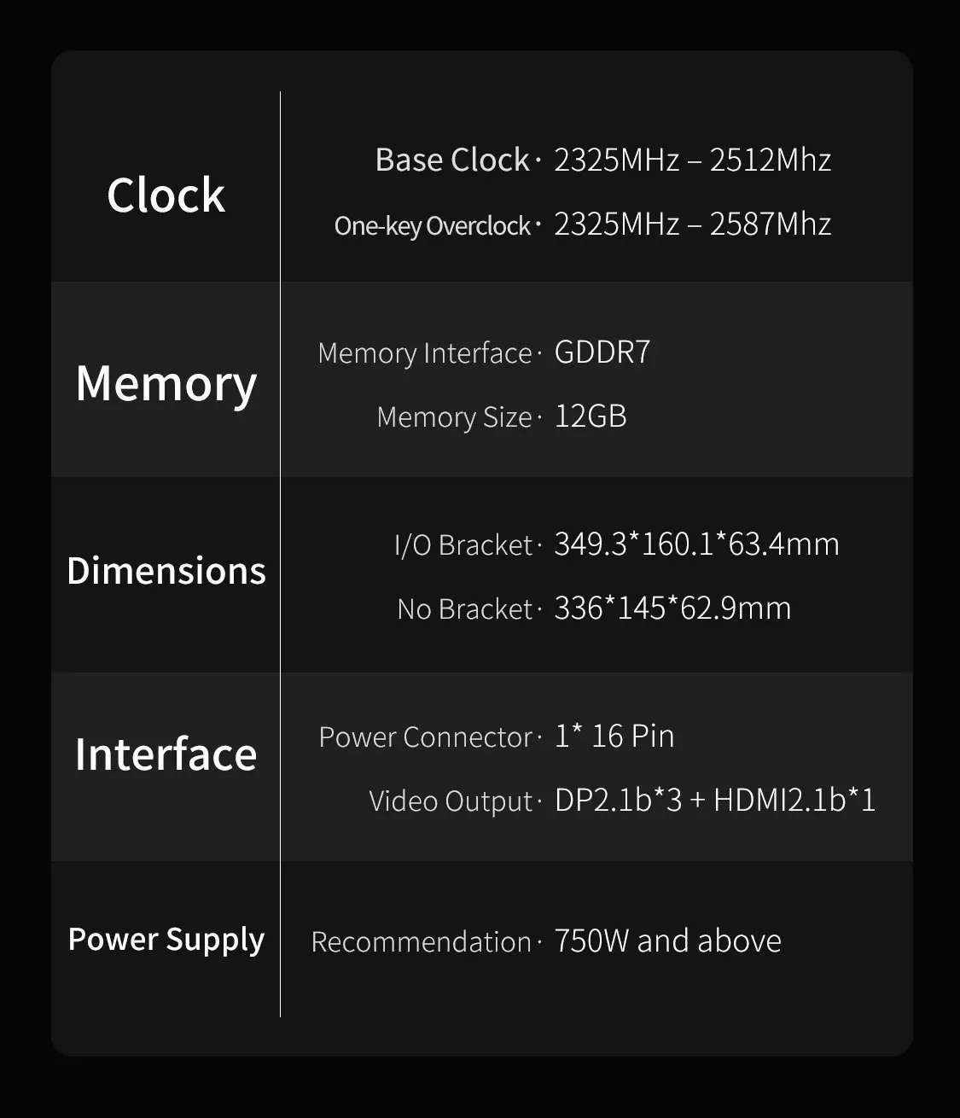960x1118 pixels.
Task: Click the GDDR7 value
Action: point(602,352)
